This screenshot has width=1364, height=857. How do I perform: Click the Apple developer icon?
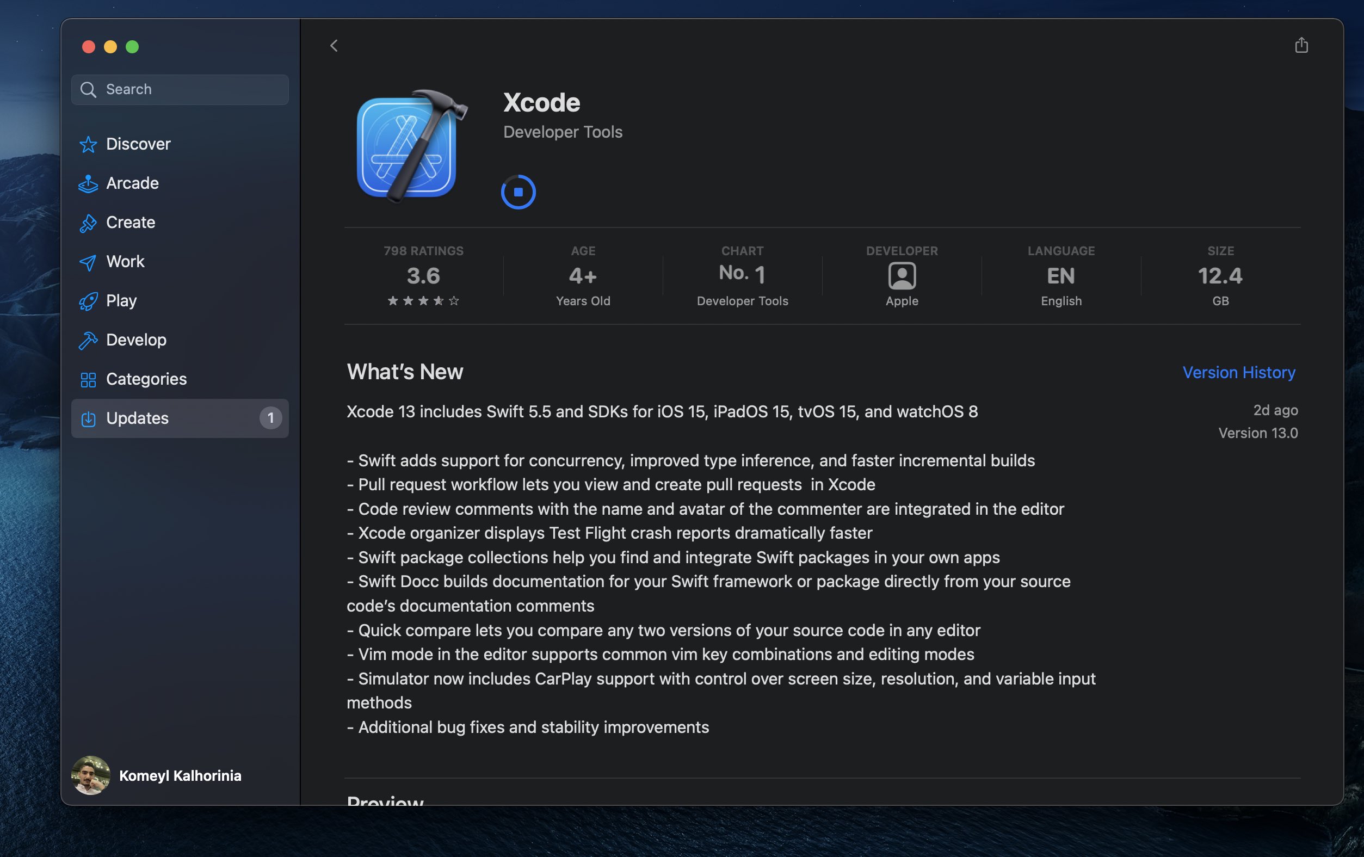[x=901, y=276]
